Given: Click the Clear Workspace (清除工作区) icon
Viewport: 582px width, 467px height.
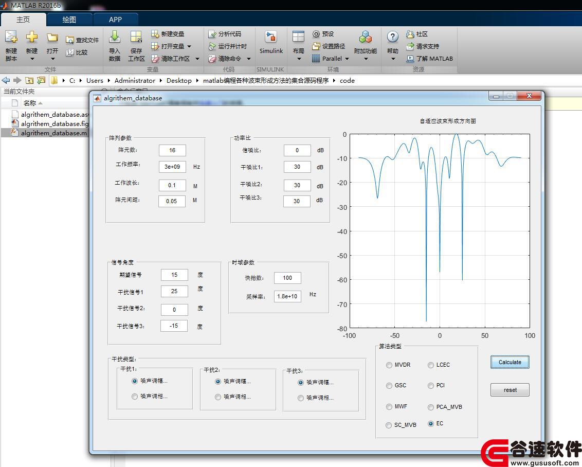Looking at the screenshot, I should click(155, 58).
